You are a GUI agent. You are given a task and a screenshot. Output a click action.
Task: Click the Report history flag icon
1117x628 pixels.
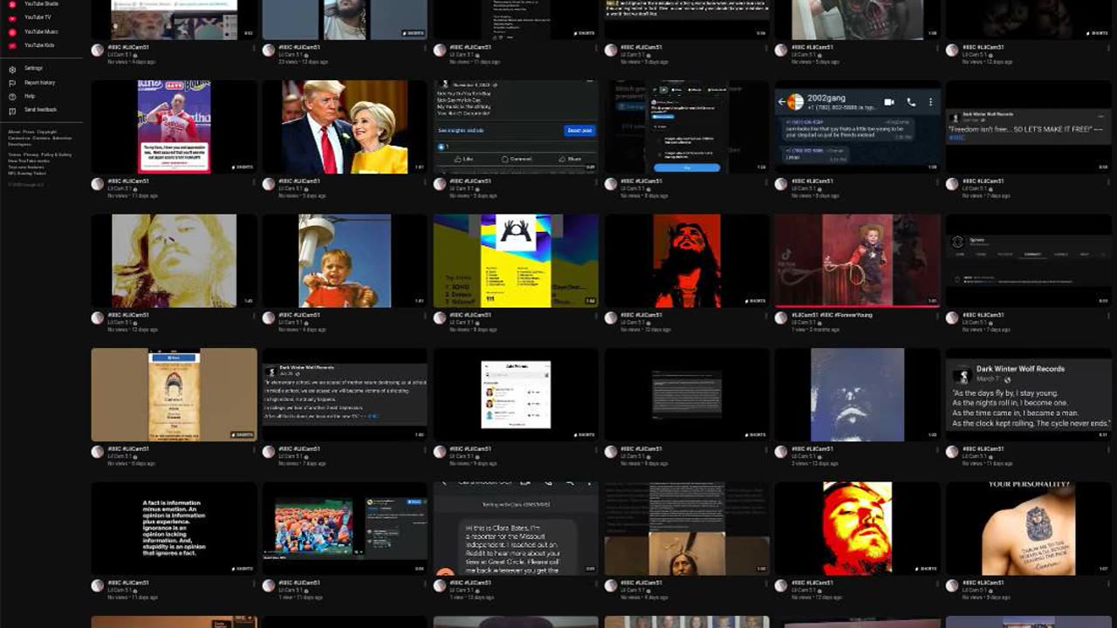(x=12, y=83)
